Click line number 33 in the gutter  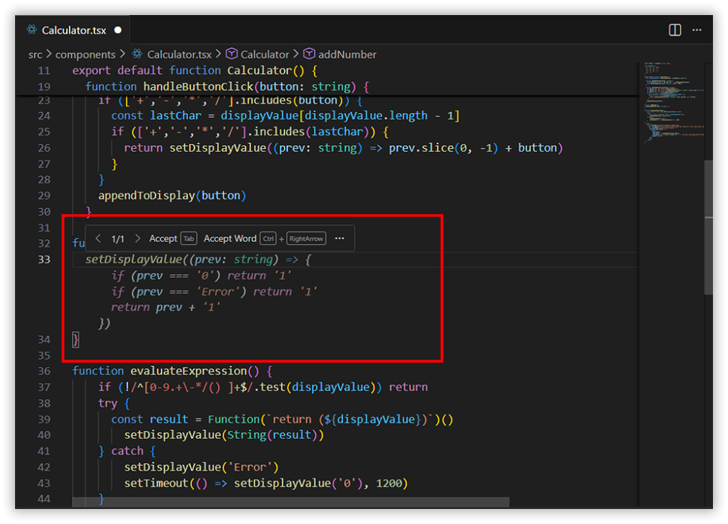tap(44, 259)
